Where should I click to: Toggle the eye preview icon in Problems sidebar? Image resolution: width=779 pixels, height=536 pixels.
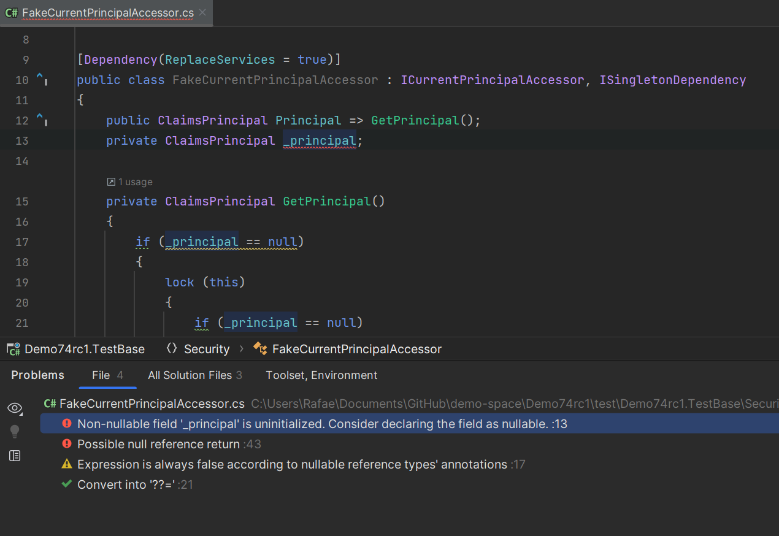click(x=15, y=408)
